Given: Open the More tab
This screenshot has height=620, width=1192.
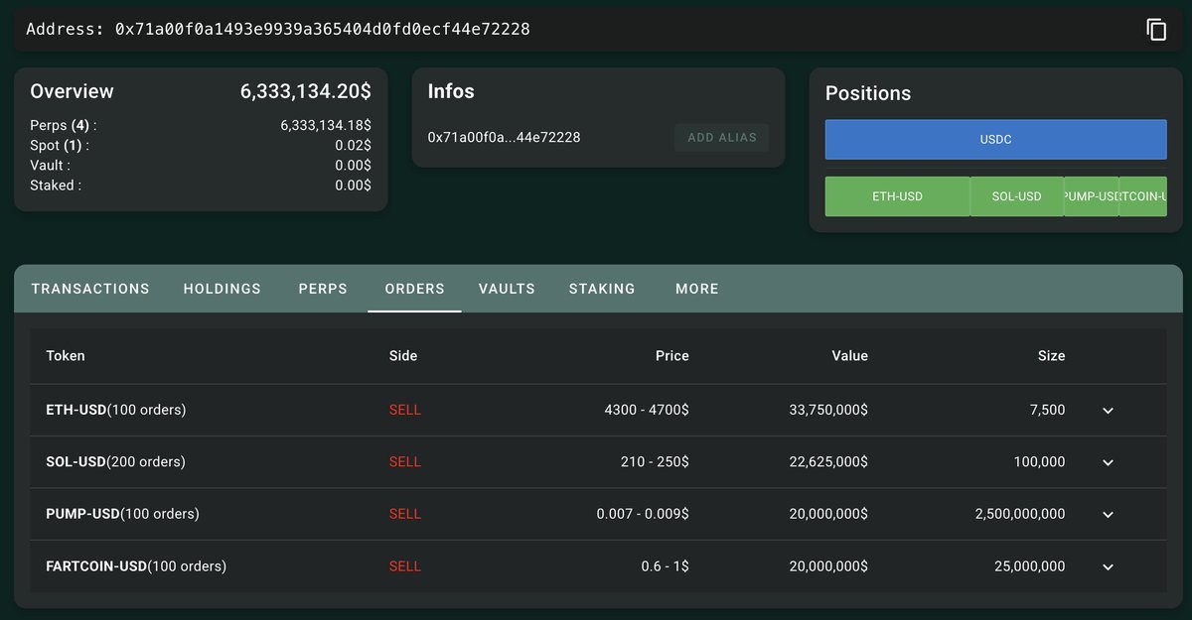Looking at the screenshot, I should tap(697, 289).
